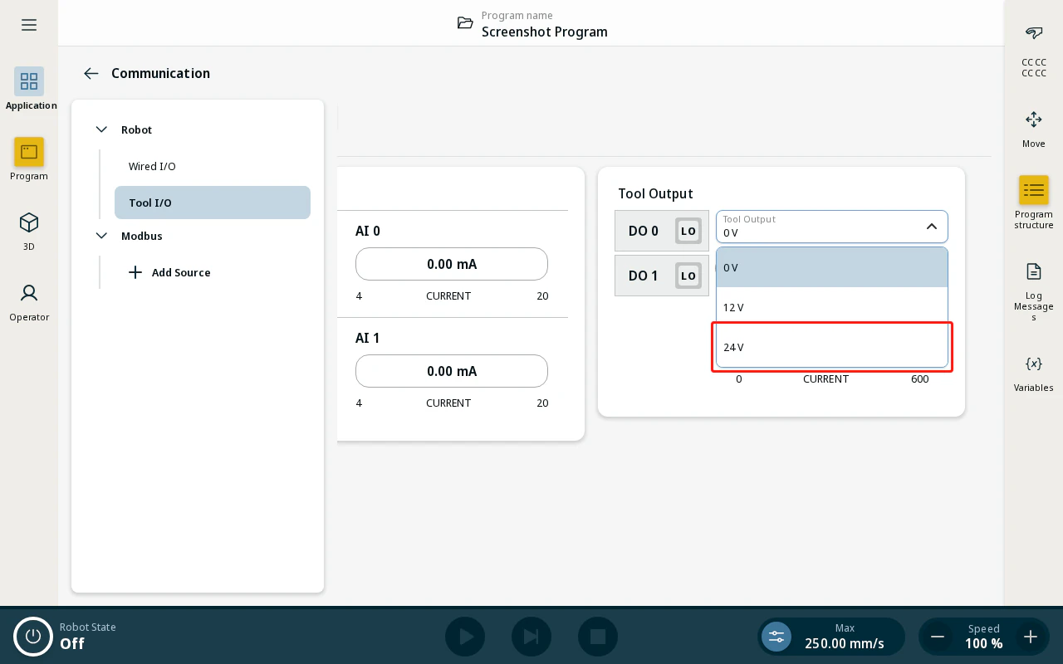The height and width of the screenshot is (664, 1063).
Task: Click the Communication page title
Action: 160,73
